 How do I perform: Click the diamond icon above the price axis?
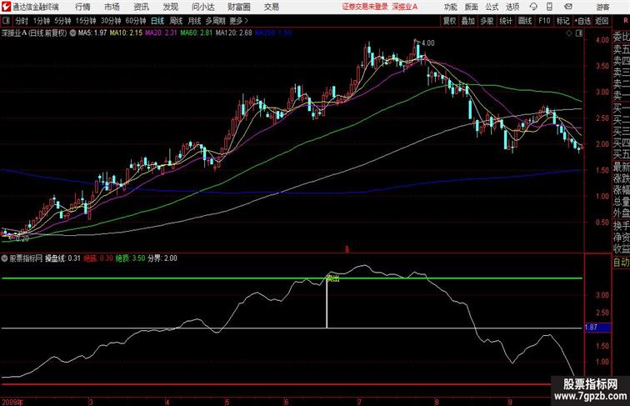click(569, 33)
